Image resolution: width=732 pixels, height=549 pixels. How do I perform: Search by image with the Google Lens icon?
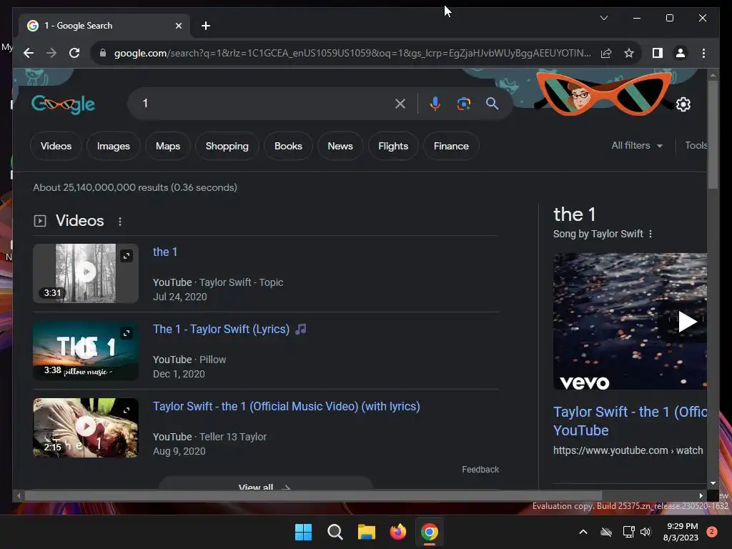tap(463, 104)
